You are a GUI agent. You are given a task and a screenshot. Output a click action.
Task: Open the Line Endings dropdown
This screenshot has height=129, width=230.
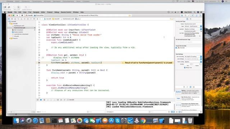[x=193, y=59]
